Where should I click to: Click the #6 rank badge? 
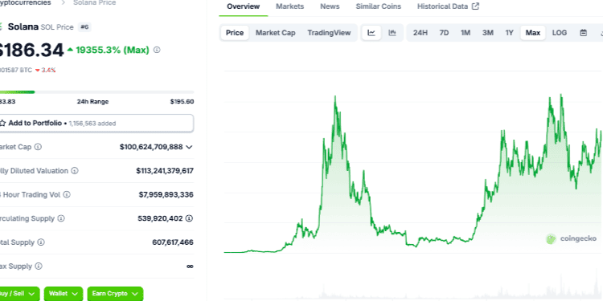pos(84,26)
